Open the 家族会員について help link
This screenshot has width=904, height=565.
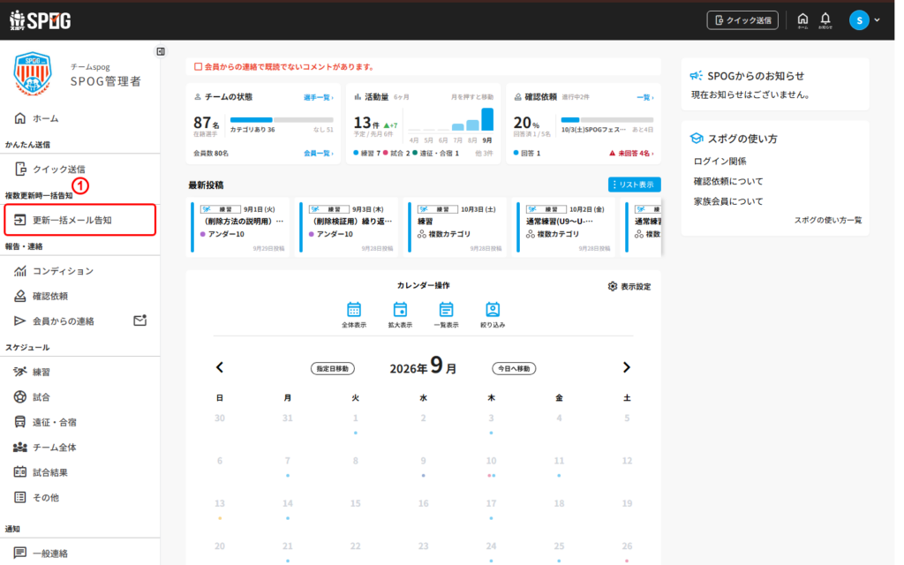[x=728, y=201]
